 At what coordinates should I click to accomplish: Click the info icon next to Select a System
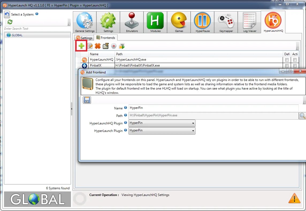(37, 14)
